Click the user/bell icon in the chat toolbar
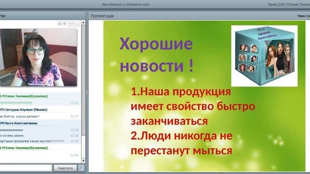Screen dimensions: 310x174 click(x=60, y=24)
